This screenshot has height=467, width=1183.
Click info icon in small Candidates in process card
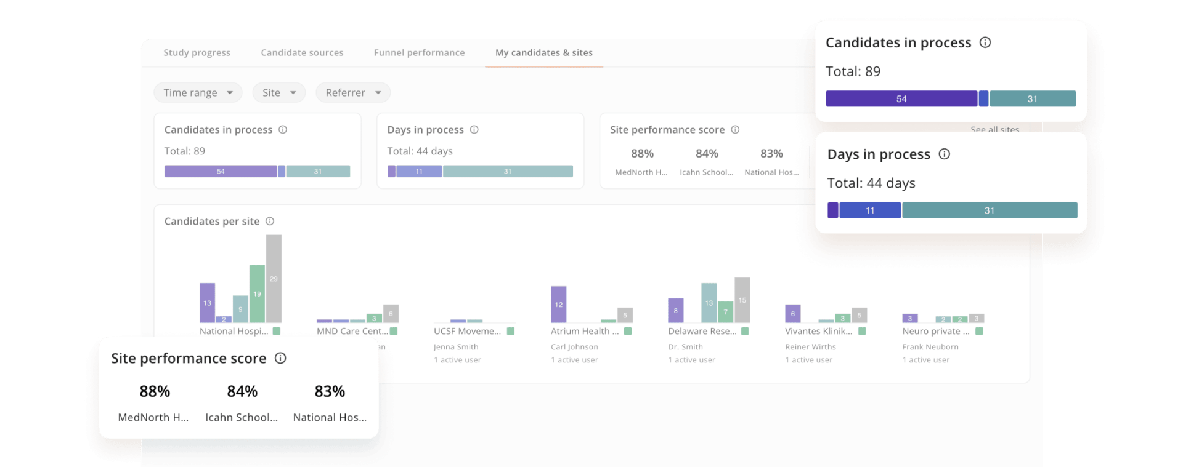point(283,130)
